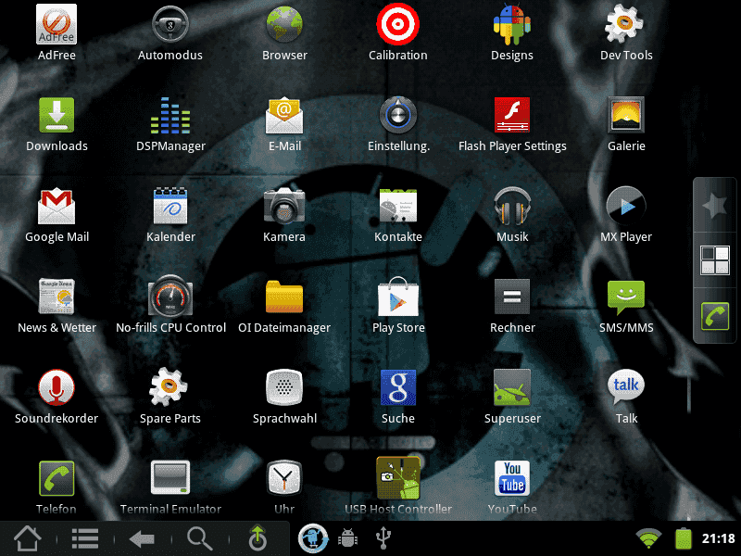Image resolution: width=741 pixels, height=556 pixels.
Task: Open the menu button in navigation bar
Action: 85,538
